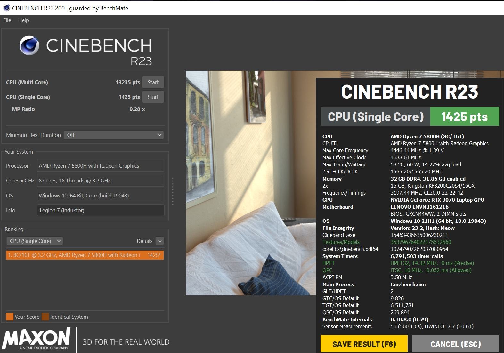Click the Max Effective Clock value "4688.61 MHz"
This screenshot has width=504, height=353.
pyautogui.click(x=406, y=157)
